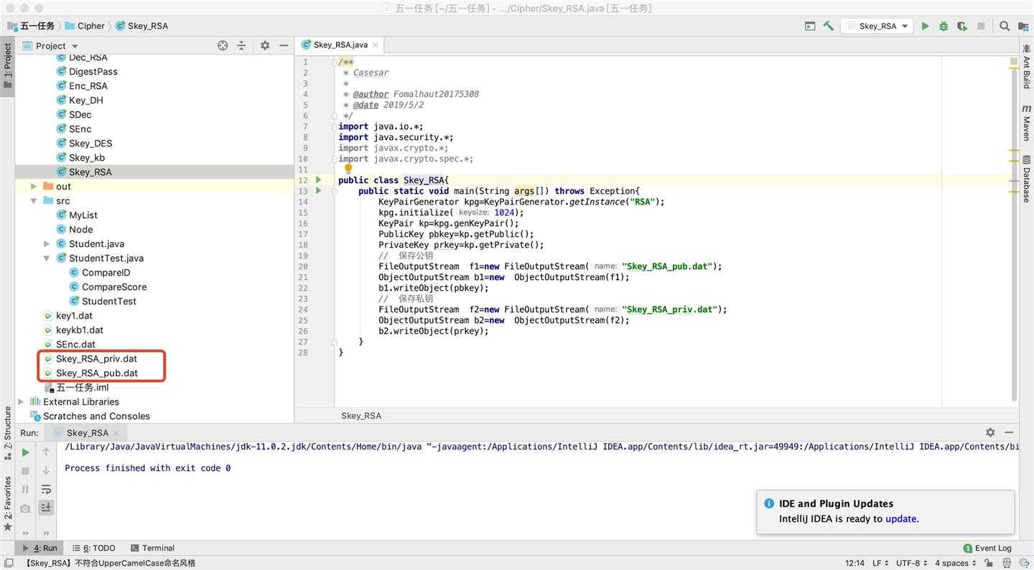Toggle soft-wrap icon in Run panel

click(x=46, y=490)
